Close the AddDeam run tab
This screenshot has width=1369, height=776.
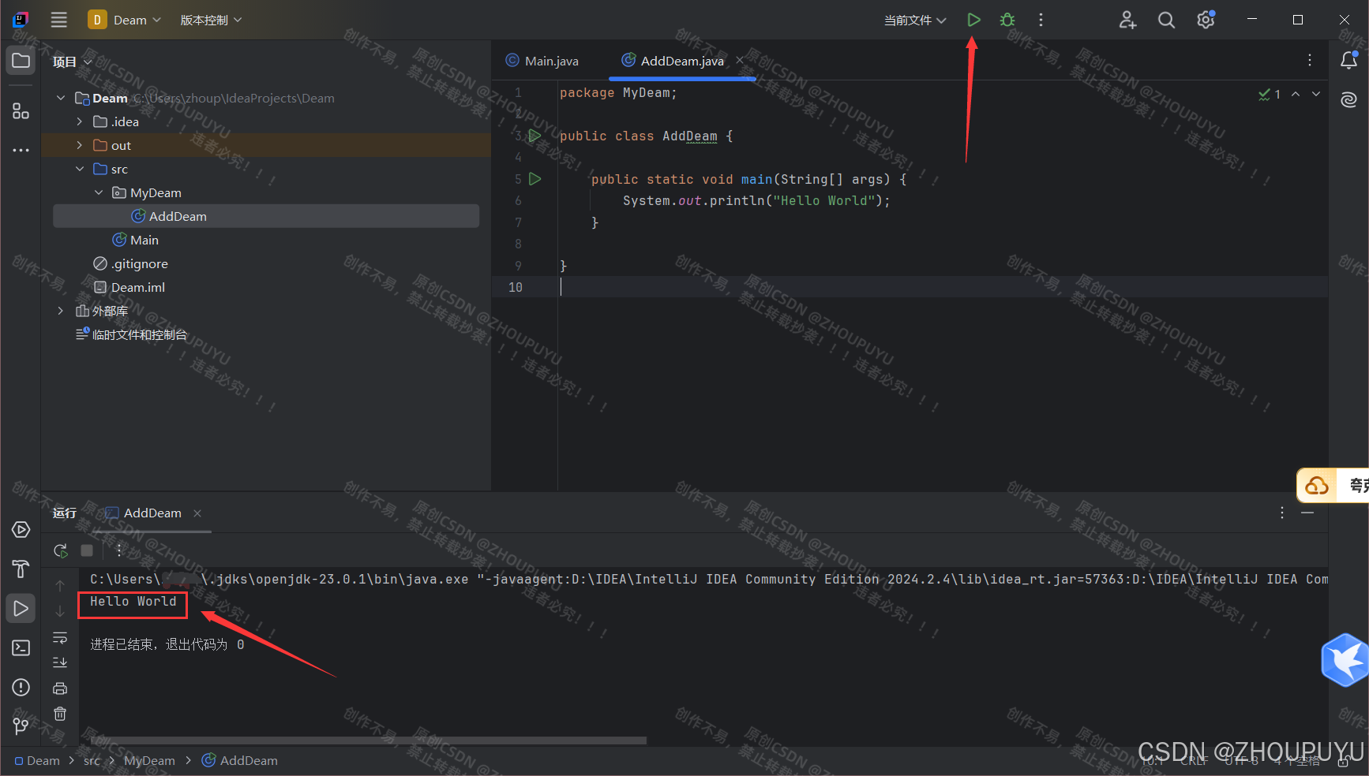197,513
